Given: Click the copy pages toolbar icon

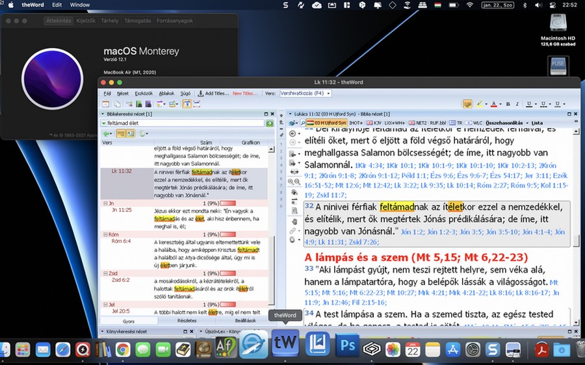Looking at the screenshot, I should [x=118, y=104].
